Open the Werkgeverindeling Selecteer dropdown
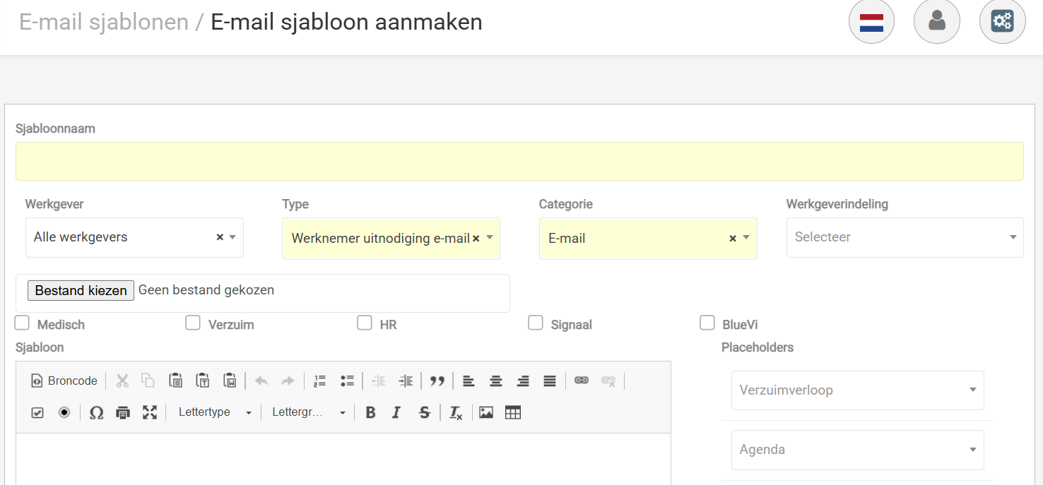This screenshot has height=485, width=1043. [x=904, y=238]
